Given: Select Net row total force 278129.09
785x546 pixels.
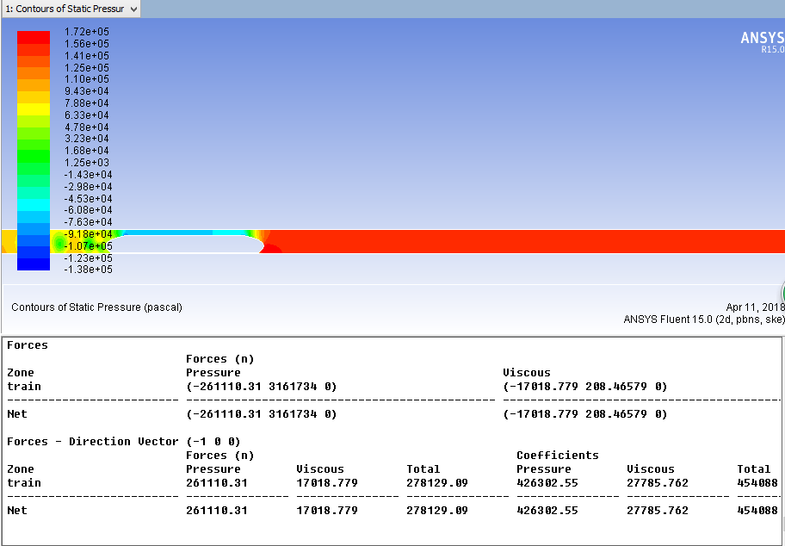Looking at the screenshot, I should coord(437,511).
